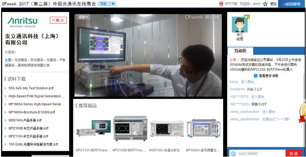Click 退出 to log out
Viewport: 306px width, 157px height.
tap(273, 4)
